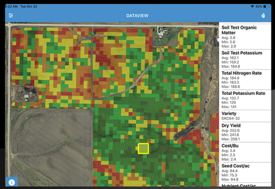Viewport: 275px width, 189px height.
Task: Select the yellow highlighted grid cell
Action: tap(143, 149)
